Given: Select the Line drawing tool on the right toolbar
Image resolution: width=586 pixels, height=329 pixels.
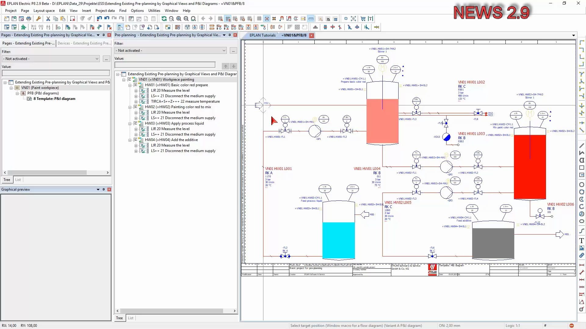Looking at the screenshot, I should point(582,146).
